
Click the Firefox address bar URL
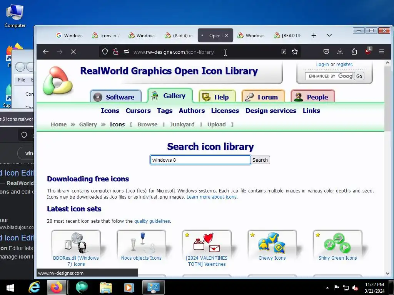tap(174, 52)
